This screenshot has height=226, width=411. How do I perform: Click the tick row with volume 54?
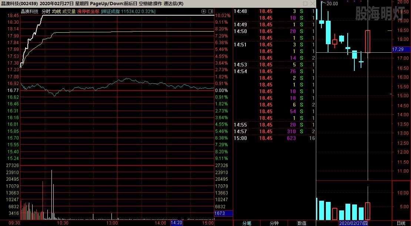(274, 111)
